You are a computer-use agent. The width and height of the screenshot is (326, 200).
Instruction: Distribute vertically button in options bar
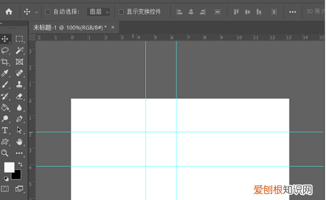coord(217,12)
